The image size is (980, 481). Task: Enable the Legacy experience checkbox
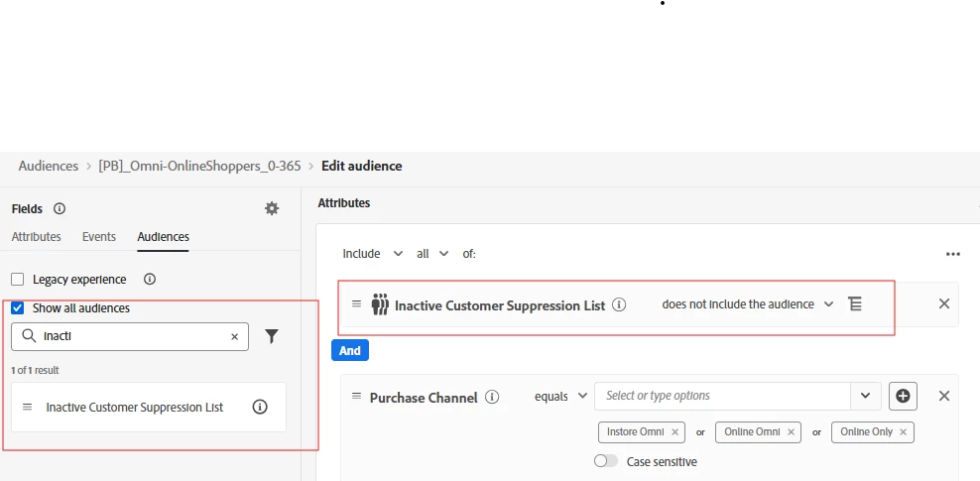click(18, 280)
